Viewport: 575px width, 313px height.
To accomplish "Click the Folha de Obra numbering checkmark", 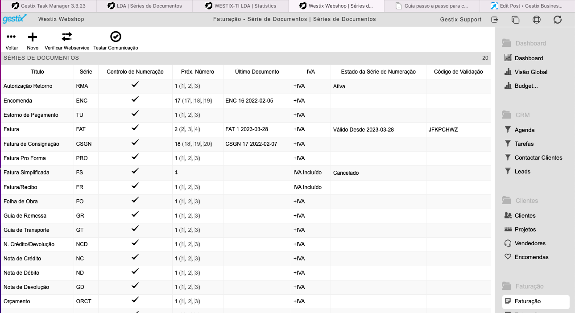I will (135, 200).
